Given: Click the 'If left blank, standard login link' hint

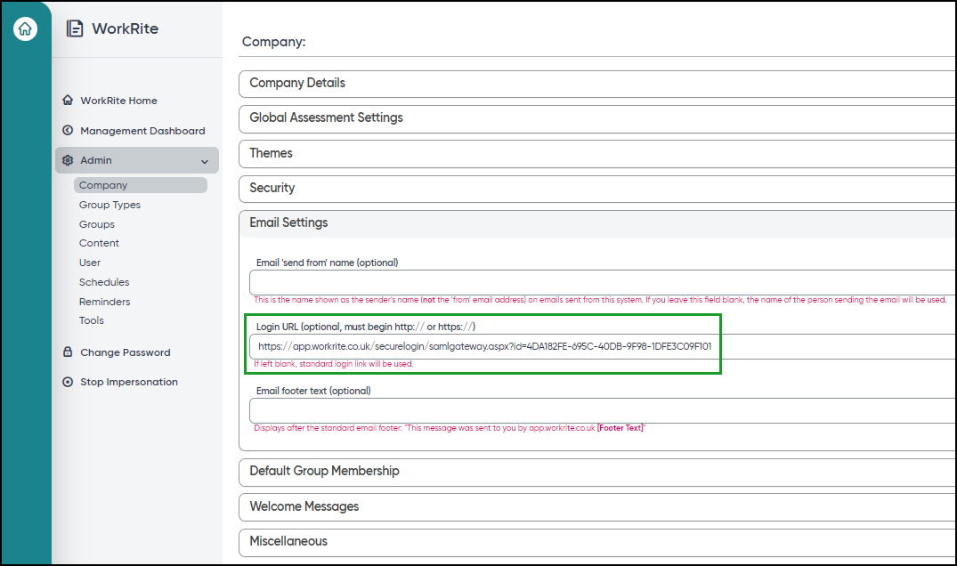Looking at the screenshot, I should pos(333,364).
